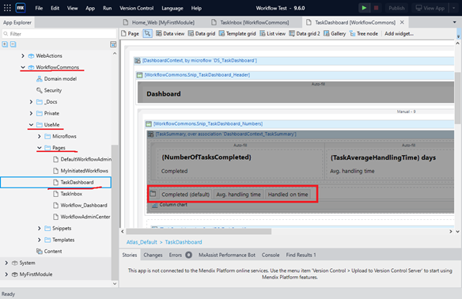Close the TaskDashboard editor tab
This screenshot has width=462, height=299.
tap(402, 22)
